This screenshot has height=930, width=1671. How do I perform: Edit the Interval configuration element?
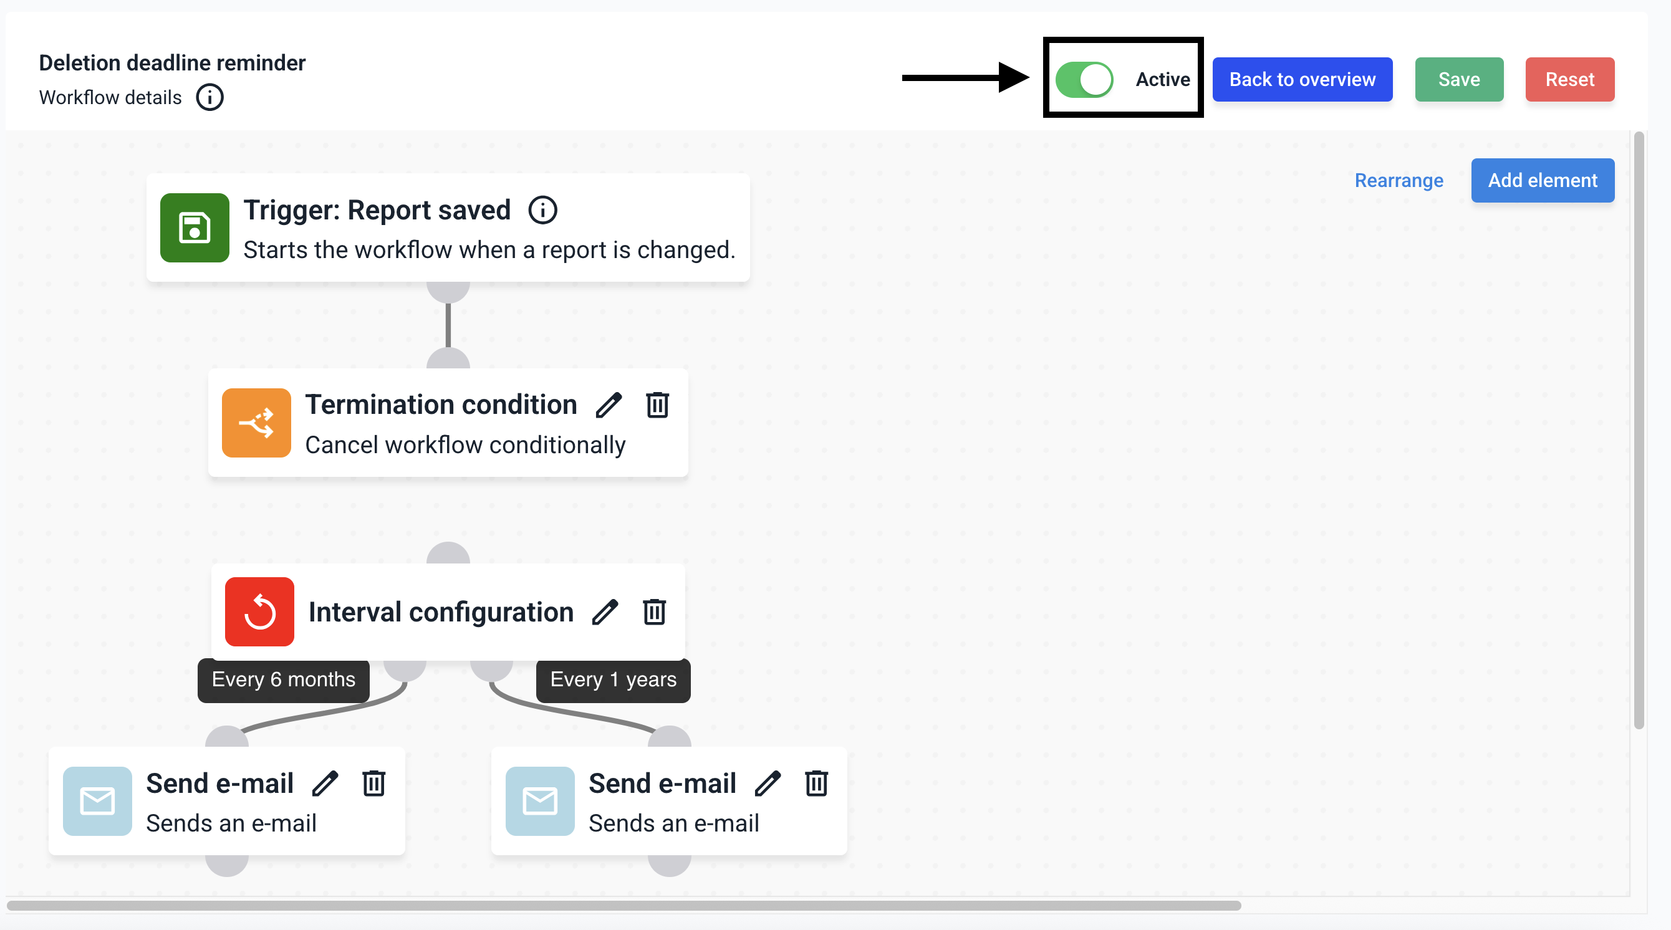[605, 611]
